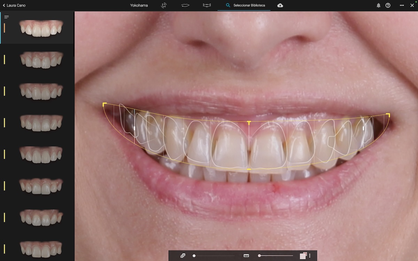This screenshot has height=261, width=418.
Task: Select the first teeth template thumbnail
Action: coord(41,28)
